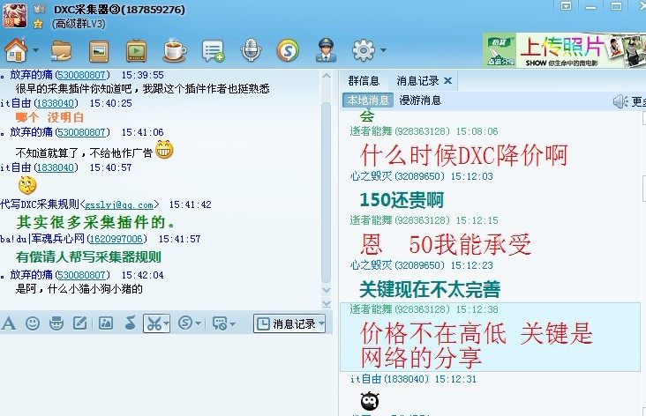Open the font A formatting tool
This screenshot has height=416, width=646.
point(9,323)
